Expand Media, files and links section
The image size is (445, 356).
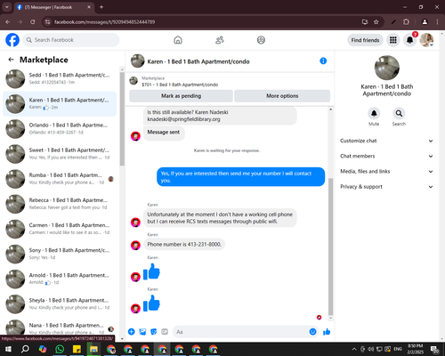tap(386, 172)
